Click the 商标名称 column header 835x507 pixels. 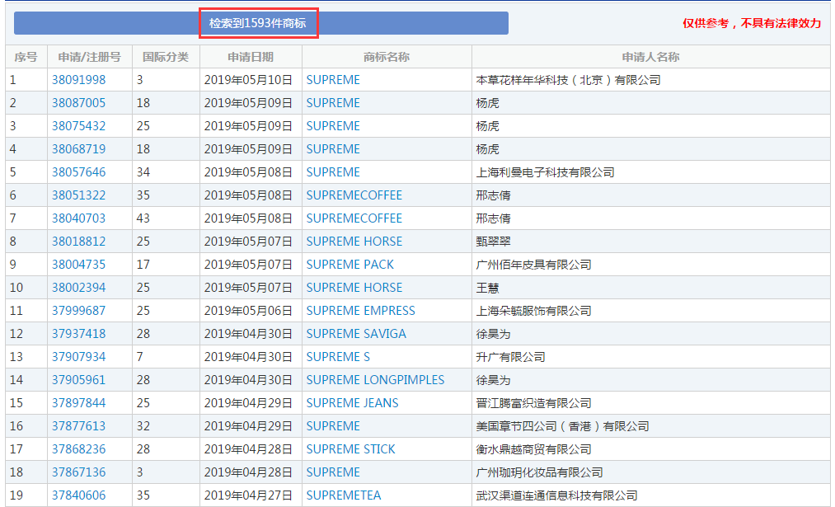387,57
